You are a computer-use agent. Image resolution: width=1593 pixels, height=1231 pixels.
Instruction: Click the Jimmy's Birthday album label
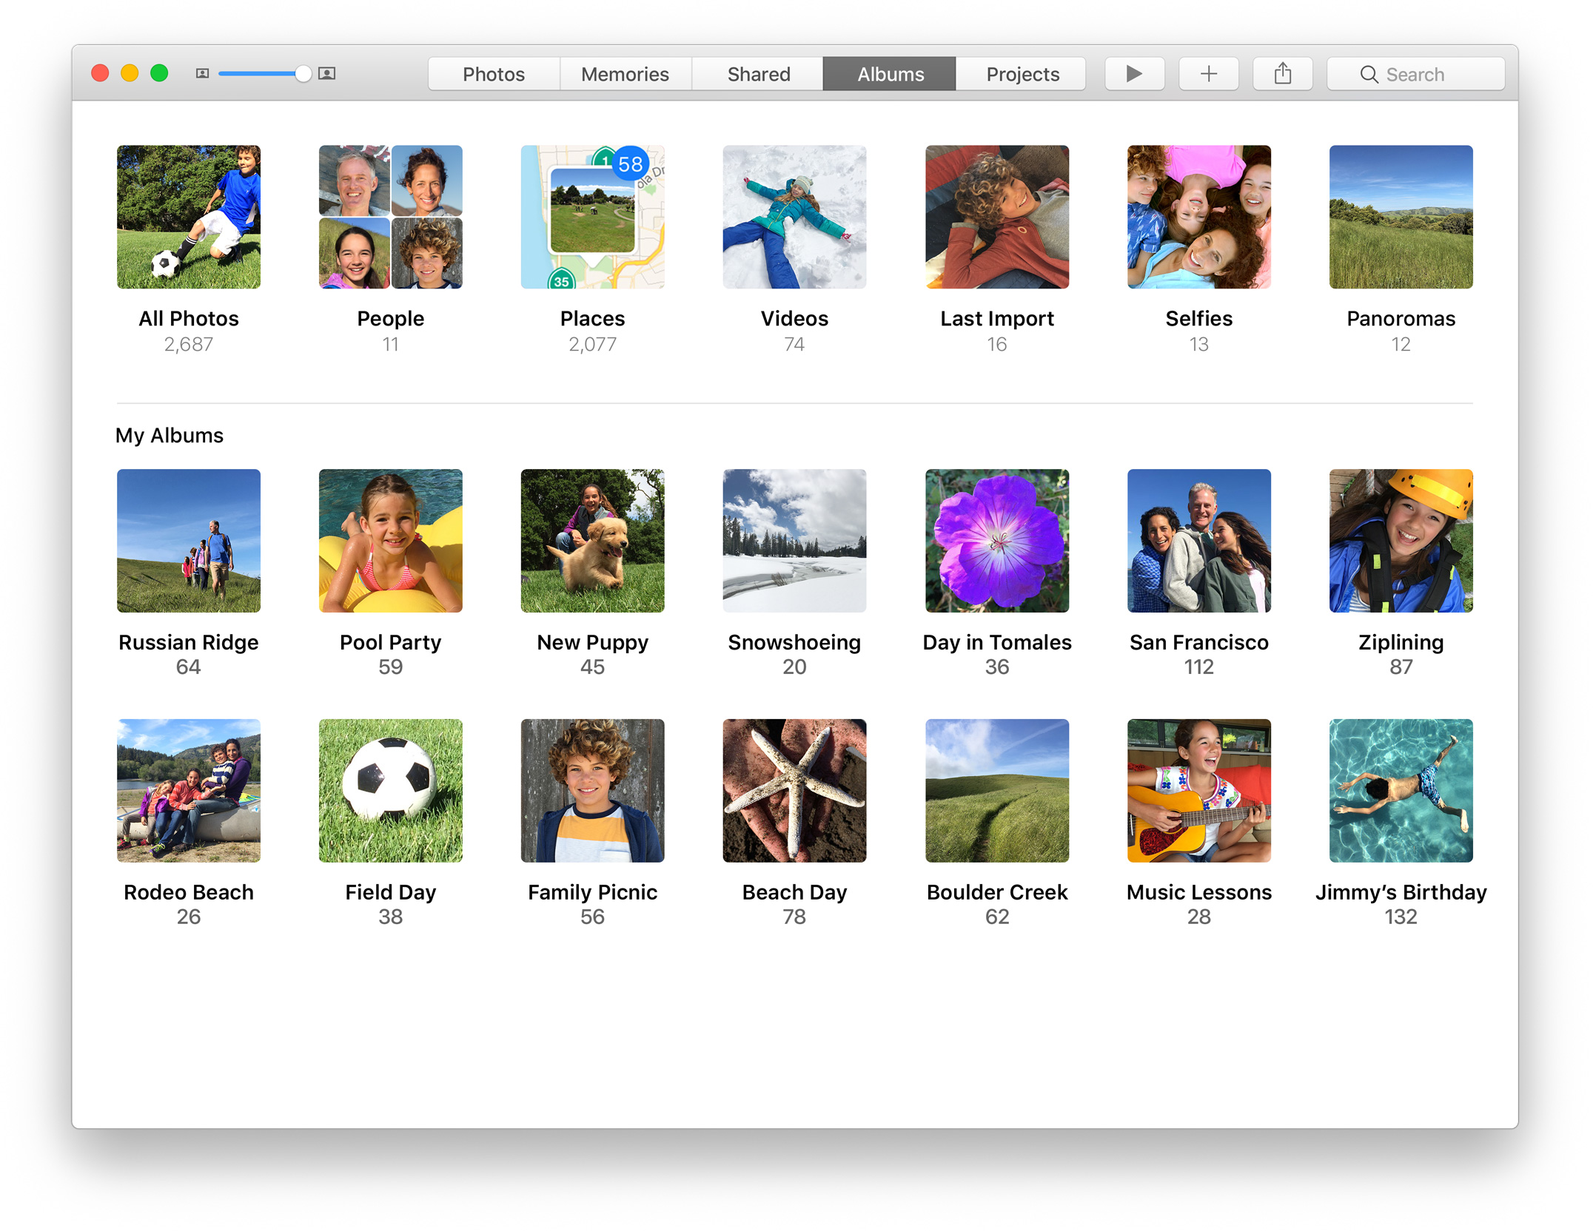(x=1400, y=892)
